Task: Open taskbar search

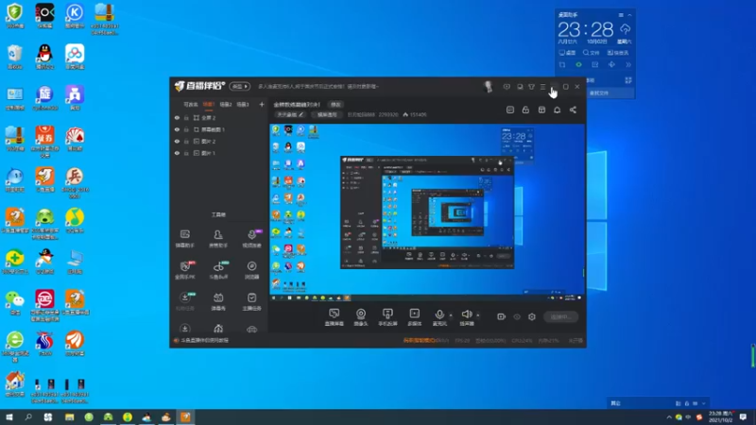Action: (28, 417)
